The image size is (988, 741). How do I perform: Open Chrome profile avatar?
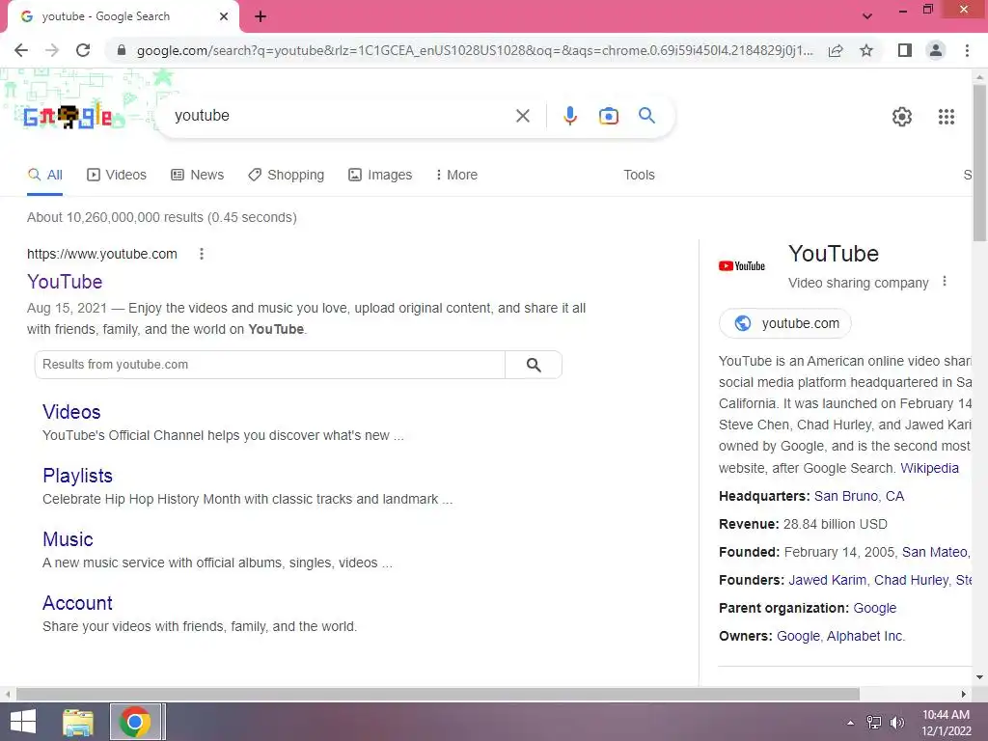pos(936,50)
